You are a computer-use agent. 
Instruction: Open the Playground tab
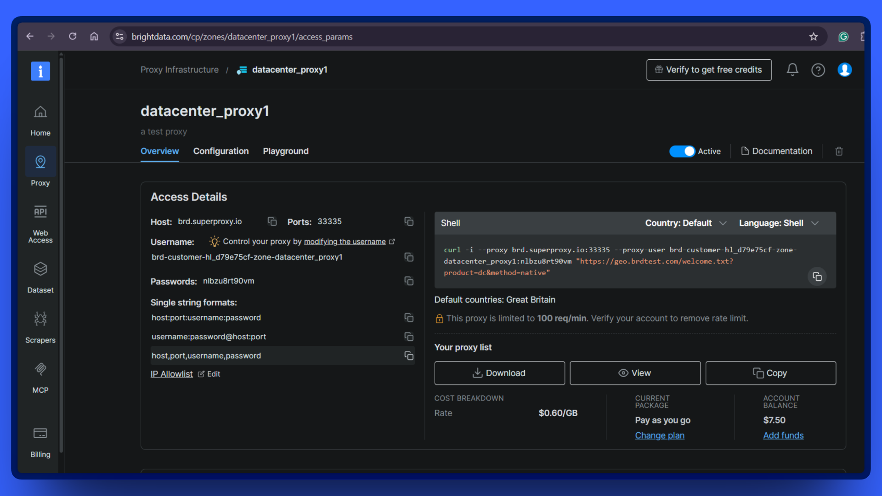tap(285, 151)
